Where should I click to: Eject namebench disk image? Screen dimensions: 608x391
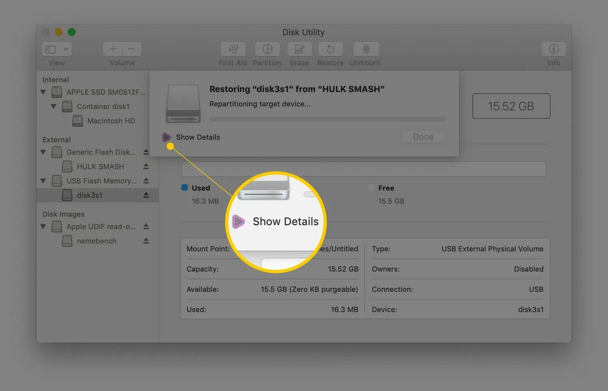click(146, 241)
